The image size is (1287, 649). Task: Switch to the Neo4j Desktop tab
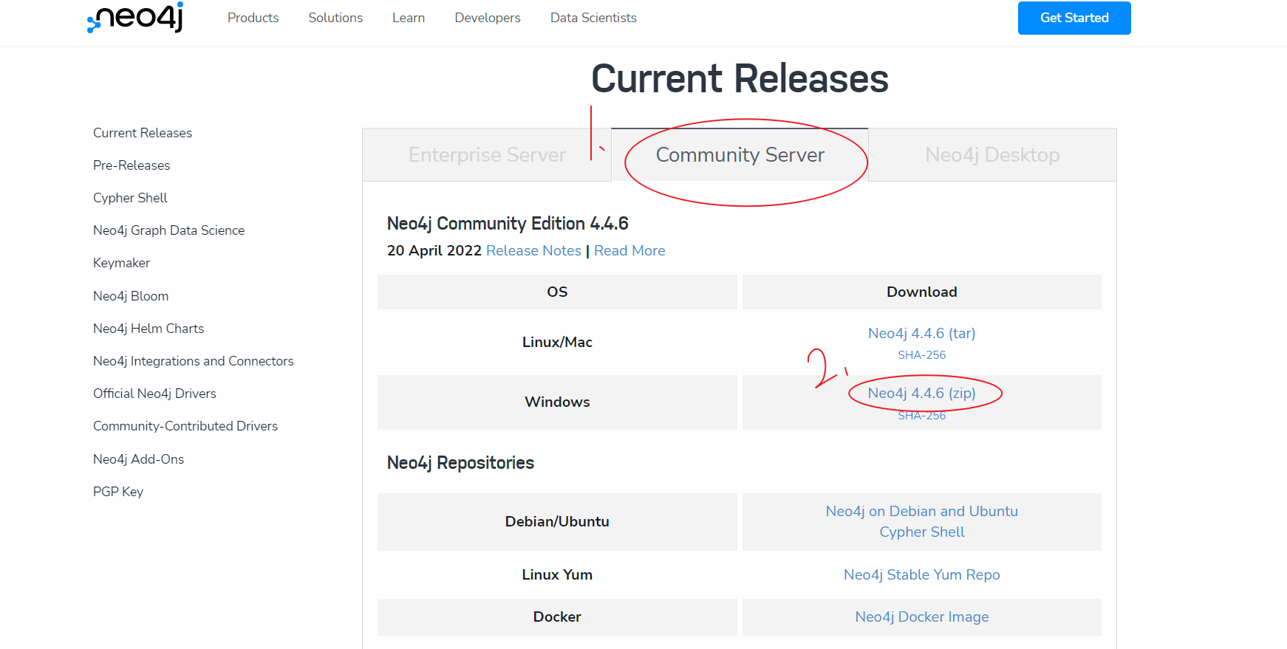992,155
